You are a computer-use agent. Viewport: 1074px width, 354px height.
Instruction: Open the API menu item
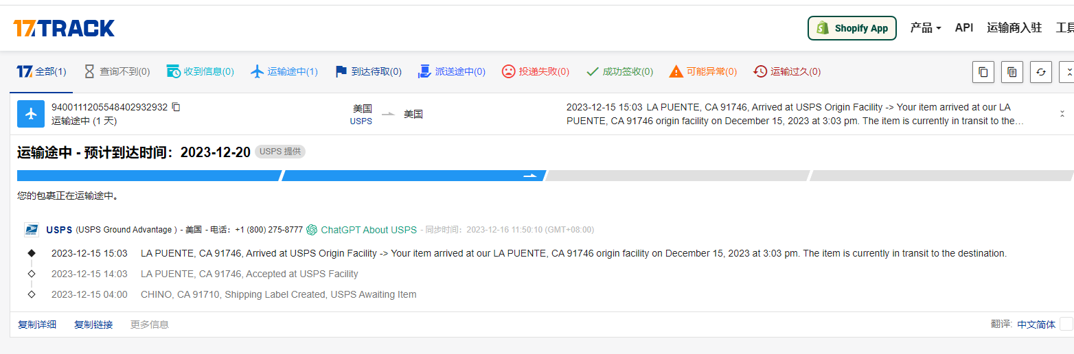click(963, 28)
